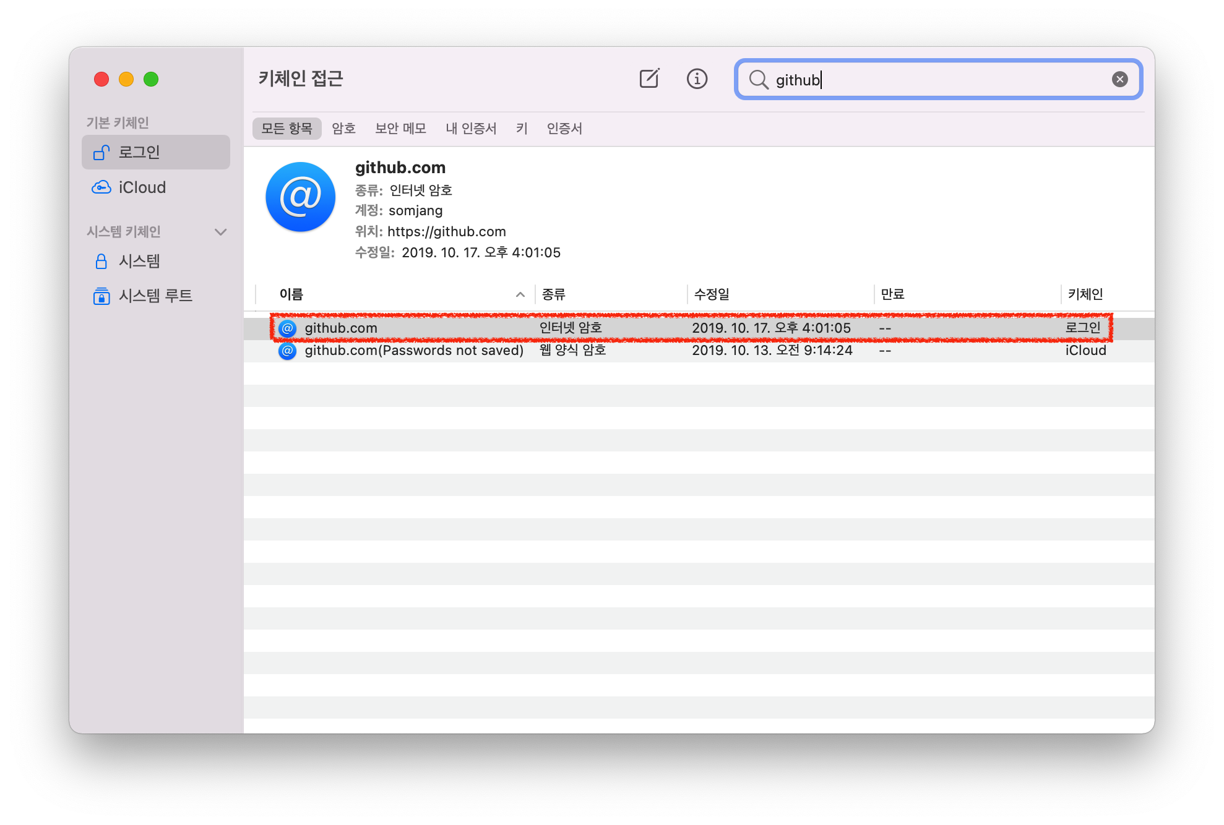This screenshot has height=825, width=1224.
Task: Click the date 2019. 10. 13. 오전 9:14:24
Action: 772,351
